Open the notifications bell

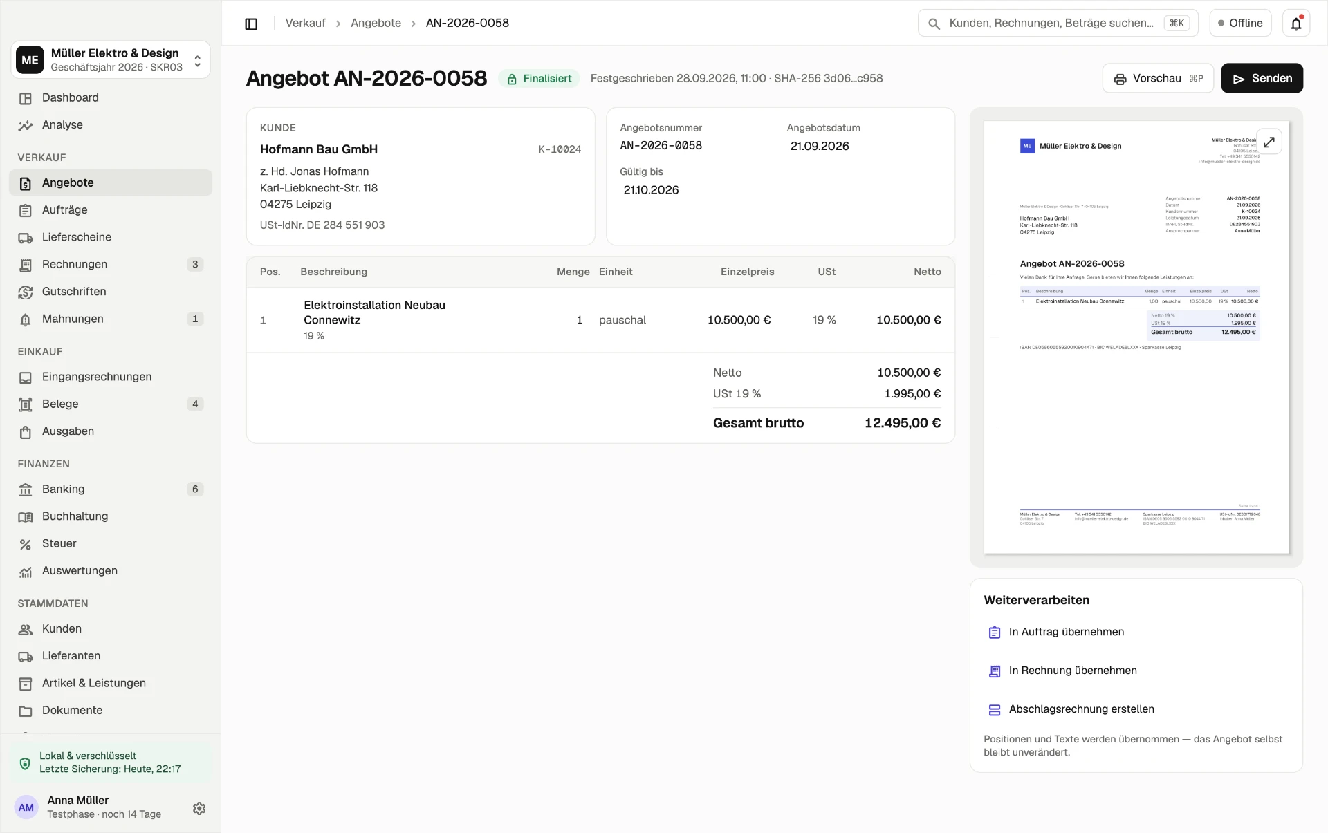1296,24
